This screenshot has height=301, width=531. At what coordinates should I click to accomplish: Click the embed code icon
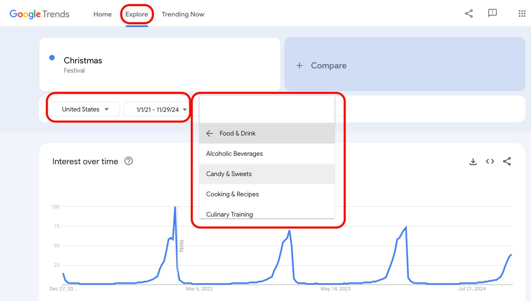tap(490, 161)
